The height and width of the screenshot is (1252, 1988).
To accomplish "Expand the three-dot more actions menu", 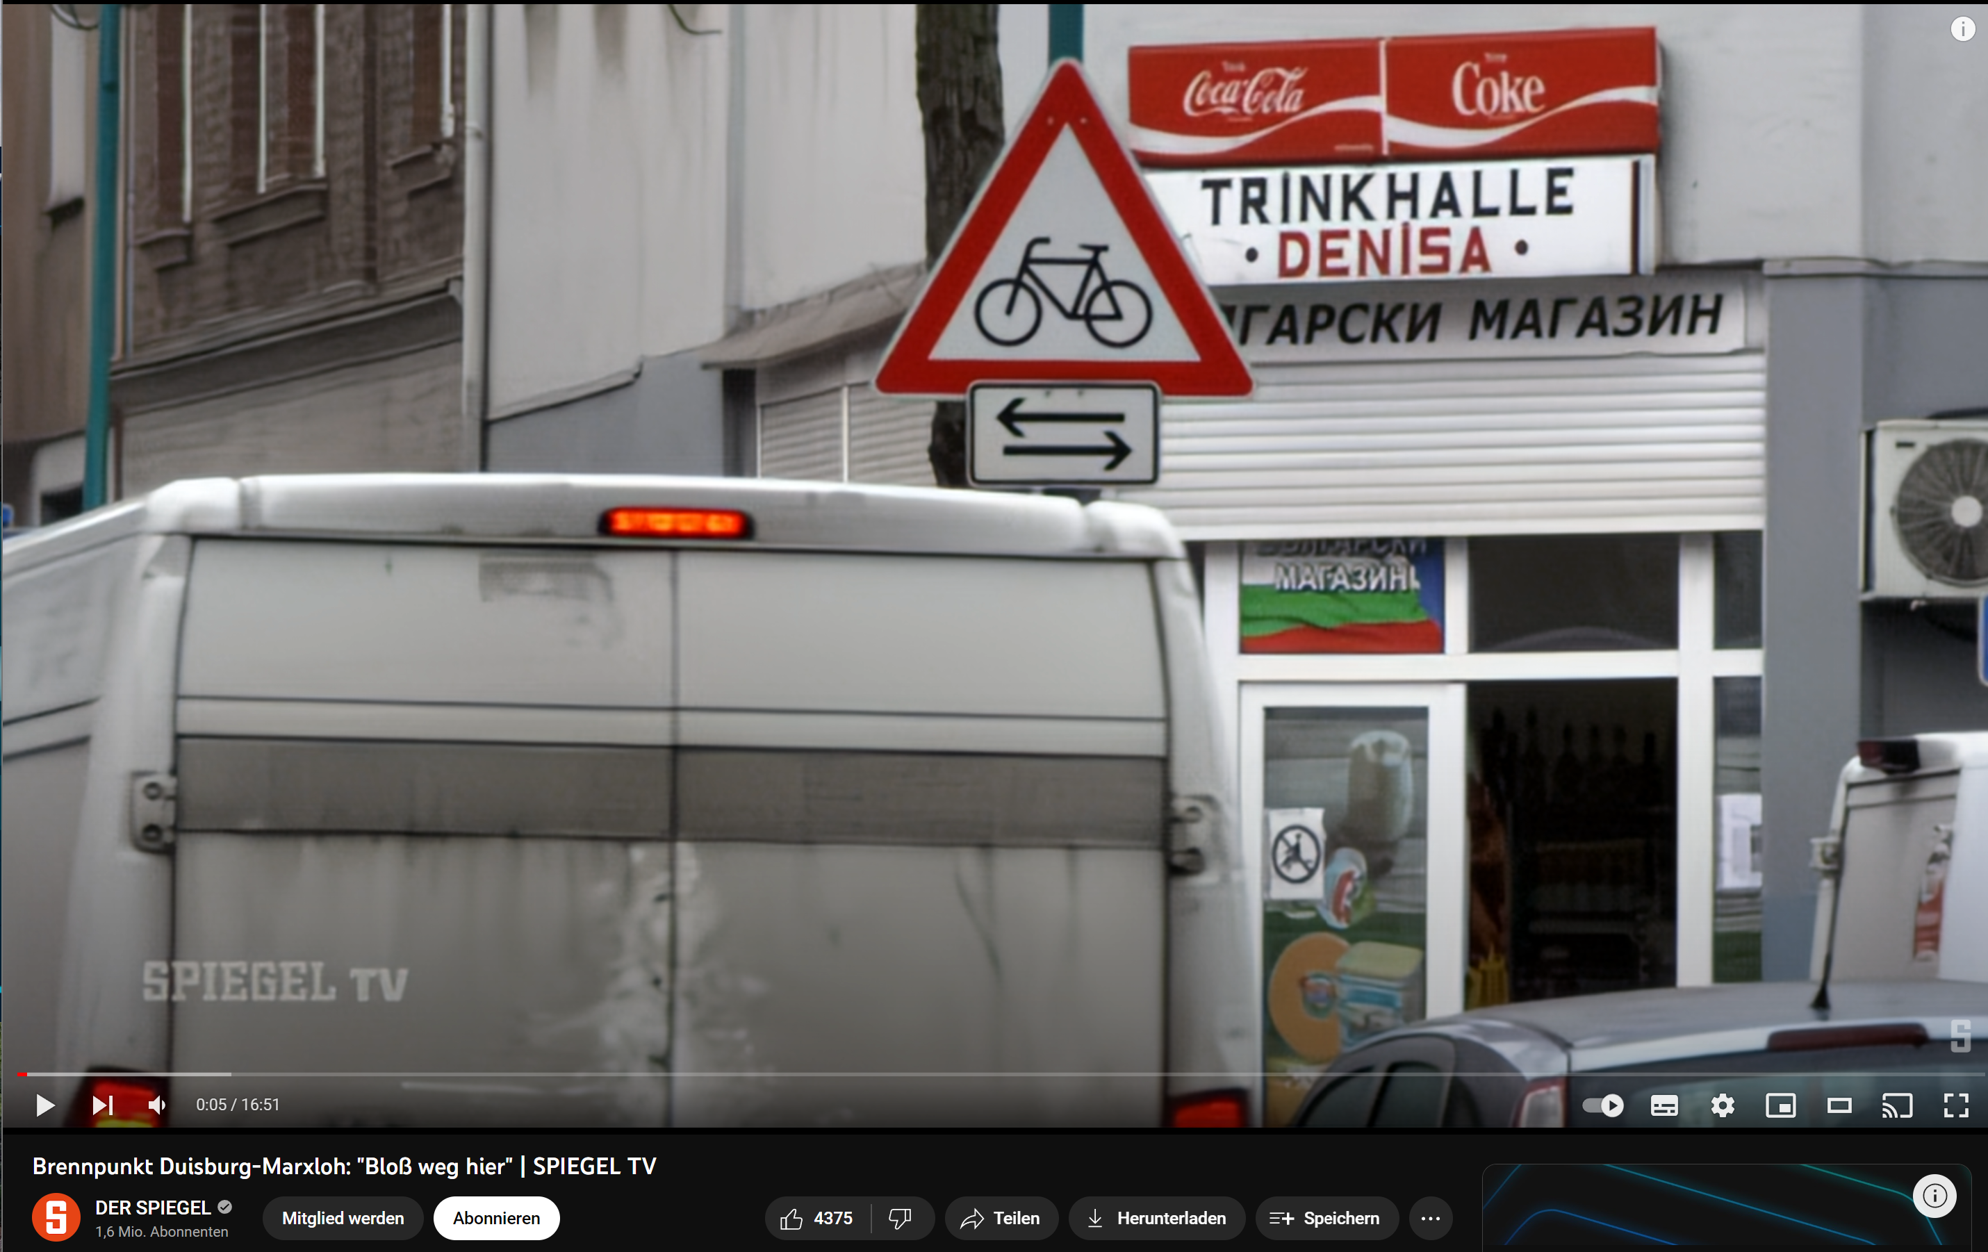I will [x=1430, y=1218].
